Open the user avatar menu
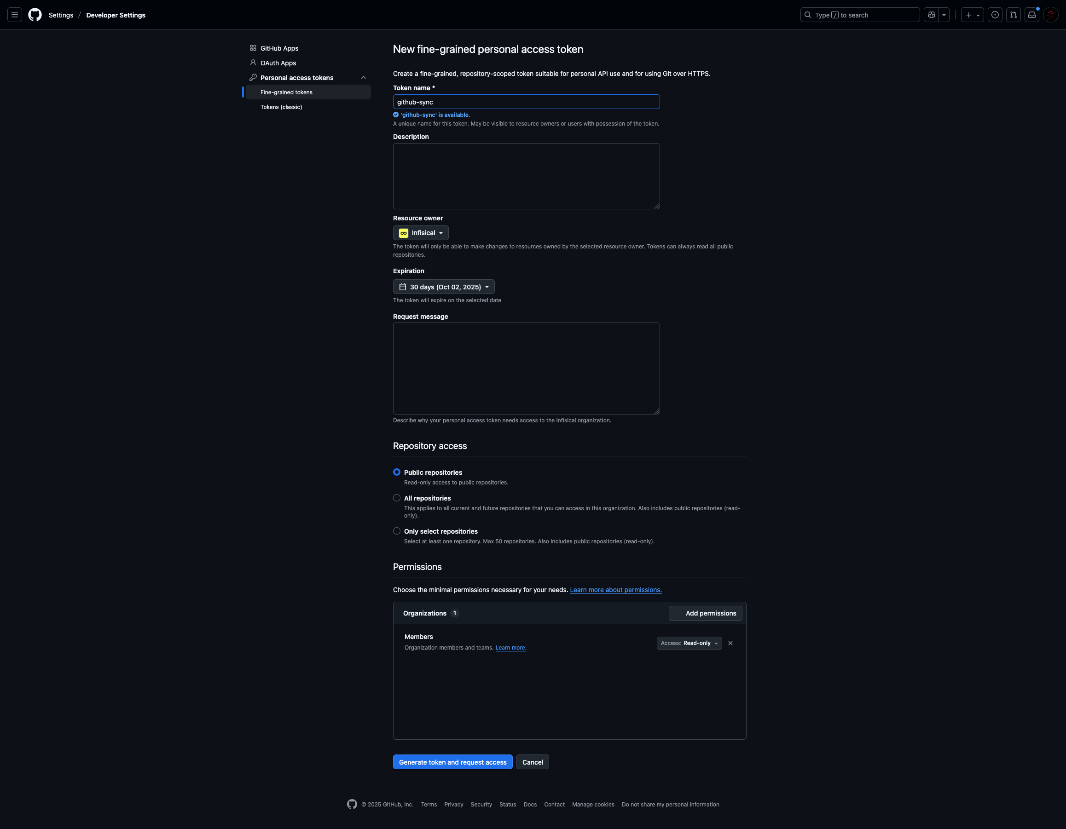This screenshot has width=1066, height=829. point(1050,15)
